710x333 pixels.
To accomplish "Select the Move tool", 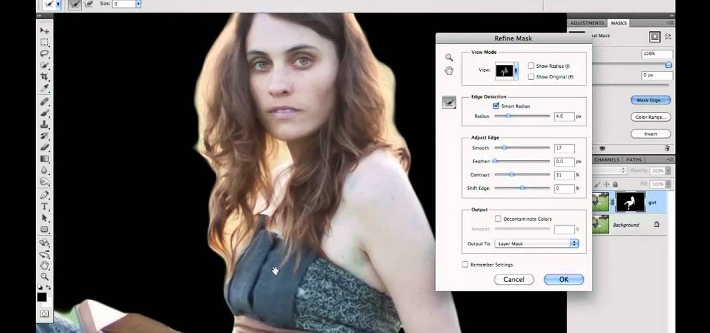I will pos(44,31).
